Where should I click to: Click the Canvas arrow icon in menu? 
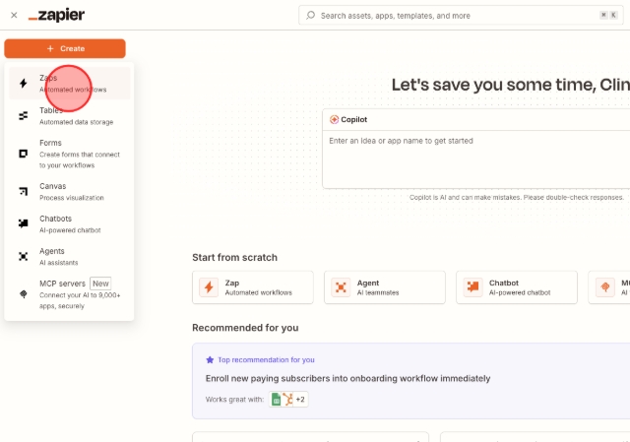tap(24, 191)
